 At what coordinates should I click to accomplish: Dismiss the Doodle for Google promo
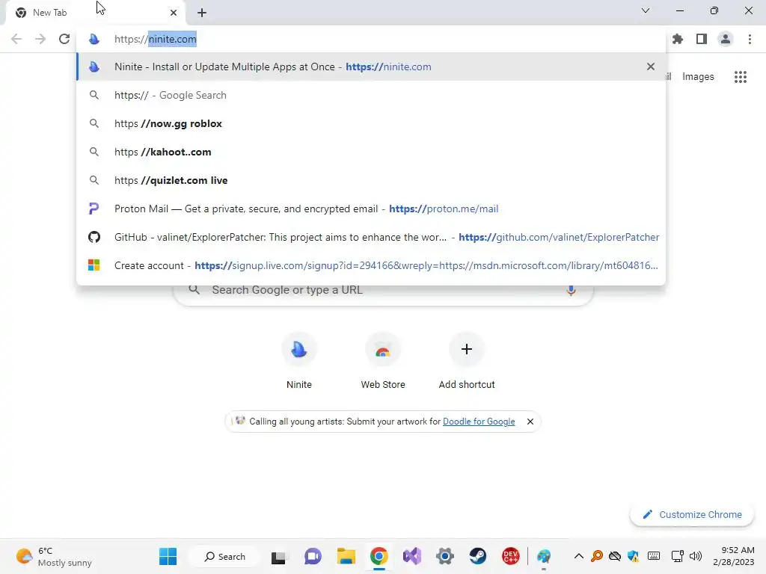[x=530, y=422]
